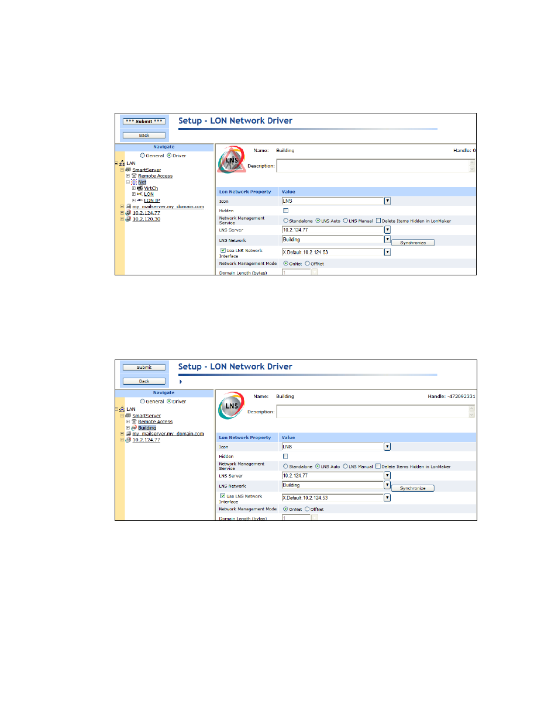Click the SmartServer device icon in the top tree

[128, 170]
